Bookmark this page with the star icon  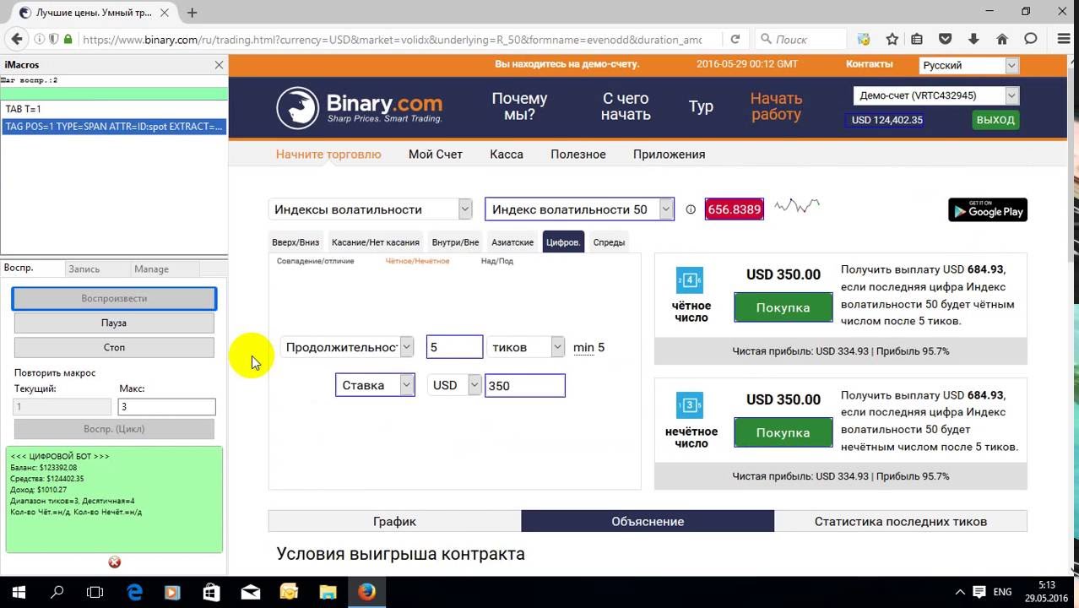(892, 39)
